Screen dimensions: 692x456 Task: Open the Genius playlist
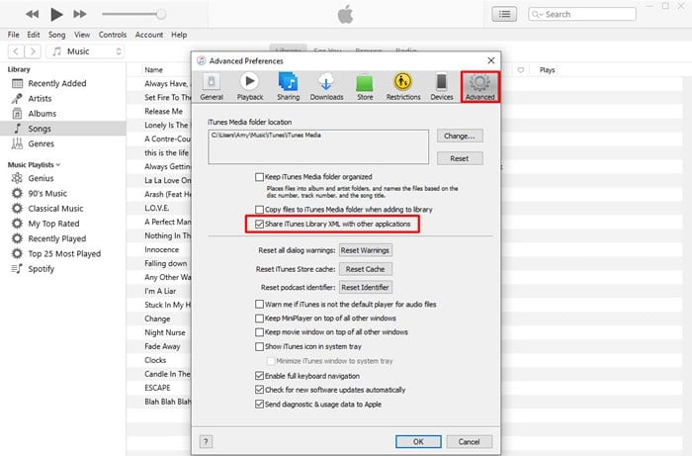tap(41, 178)
